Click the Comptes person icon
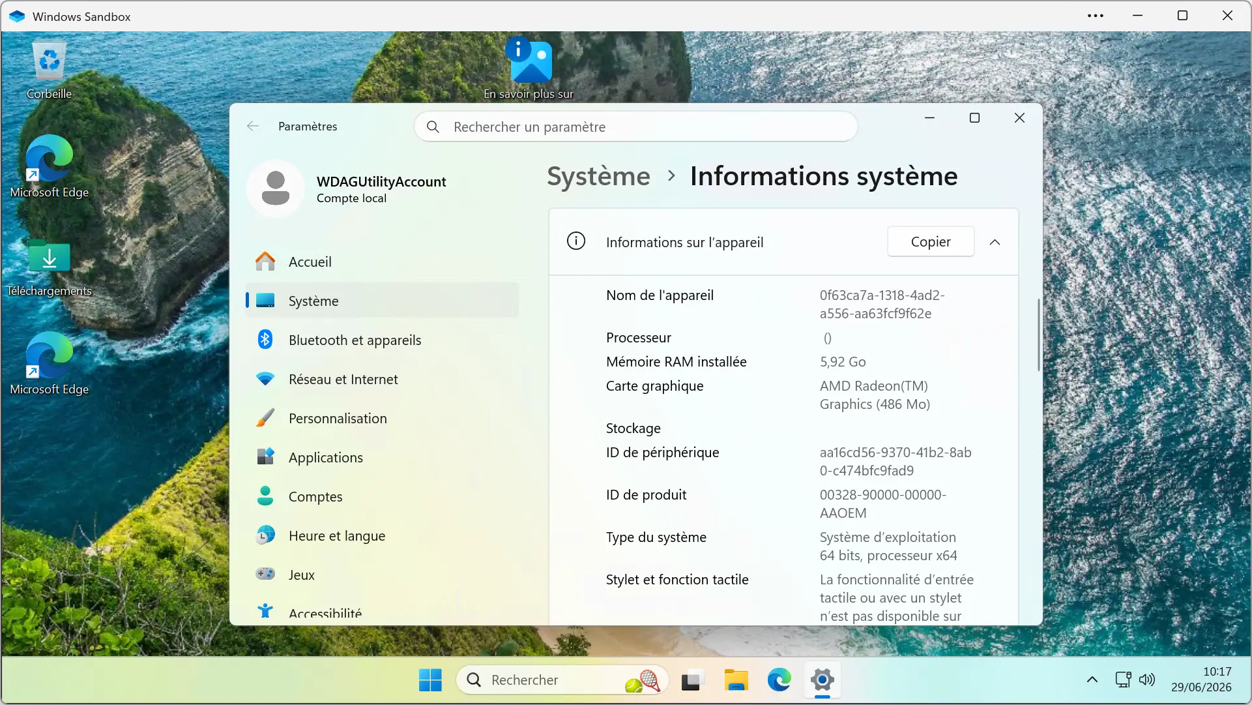This screenshot has width=1252, height=705. 265,496
